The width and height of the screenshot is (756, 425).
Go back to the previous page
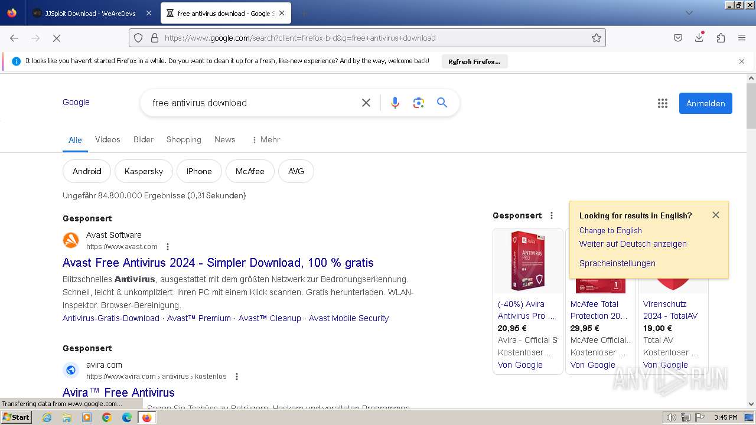click(x=14, y=38)
